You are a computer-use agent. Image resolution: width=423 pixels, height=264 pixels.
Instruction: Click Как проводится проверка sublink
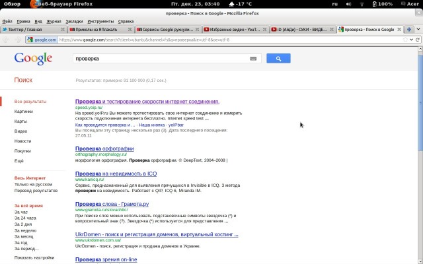pyautogui.click(x=105, y=125)
